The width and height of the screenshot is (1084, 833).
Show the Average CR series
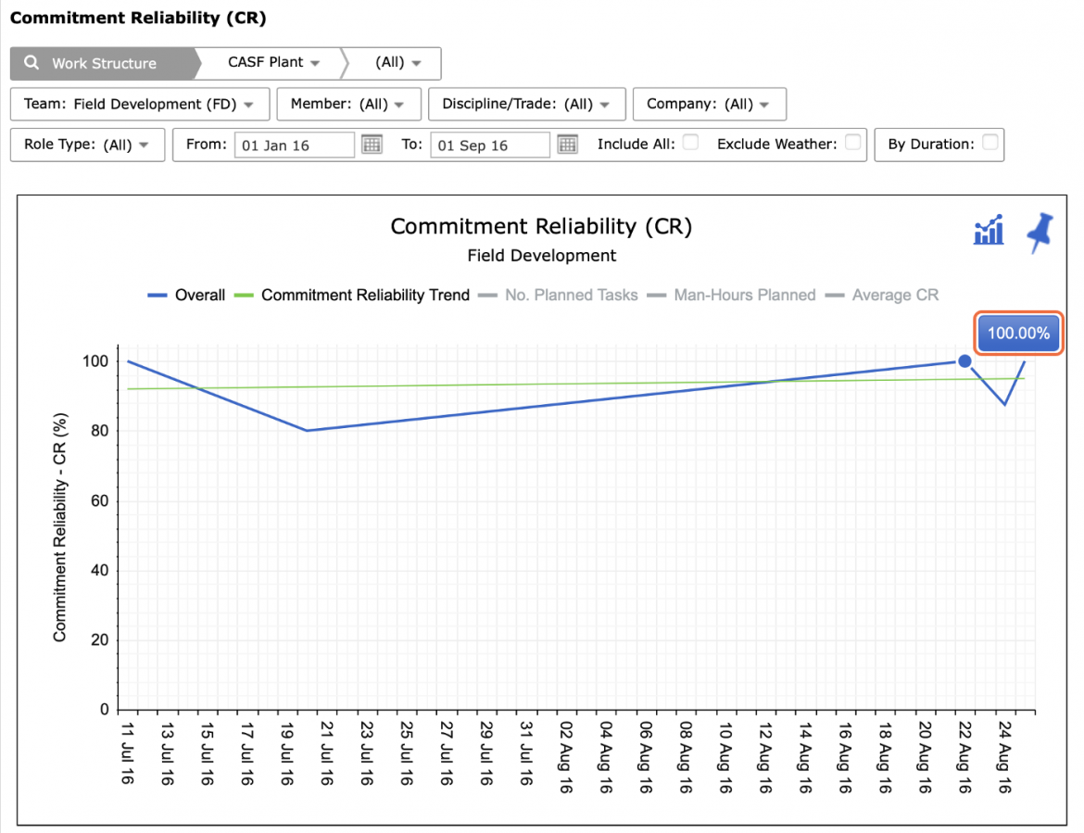point(882,296)
